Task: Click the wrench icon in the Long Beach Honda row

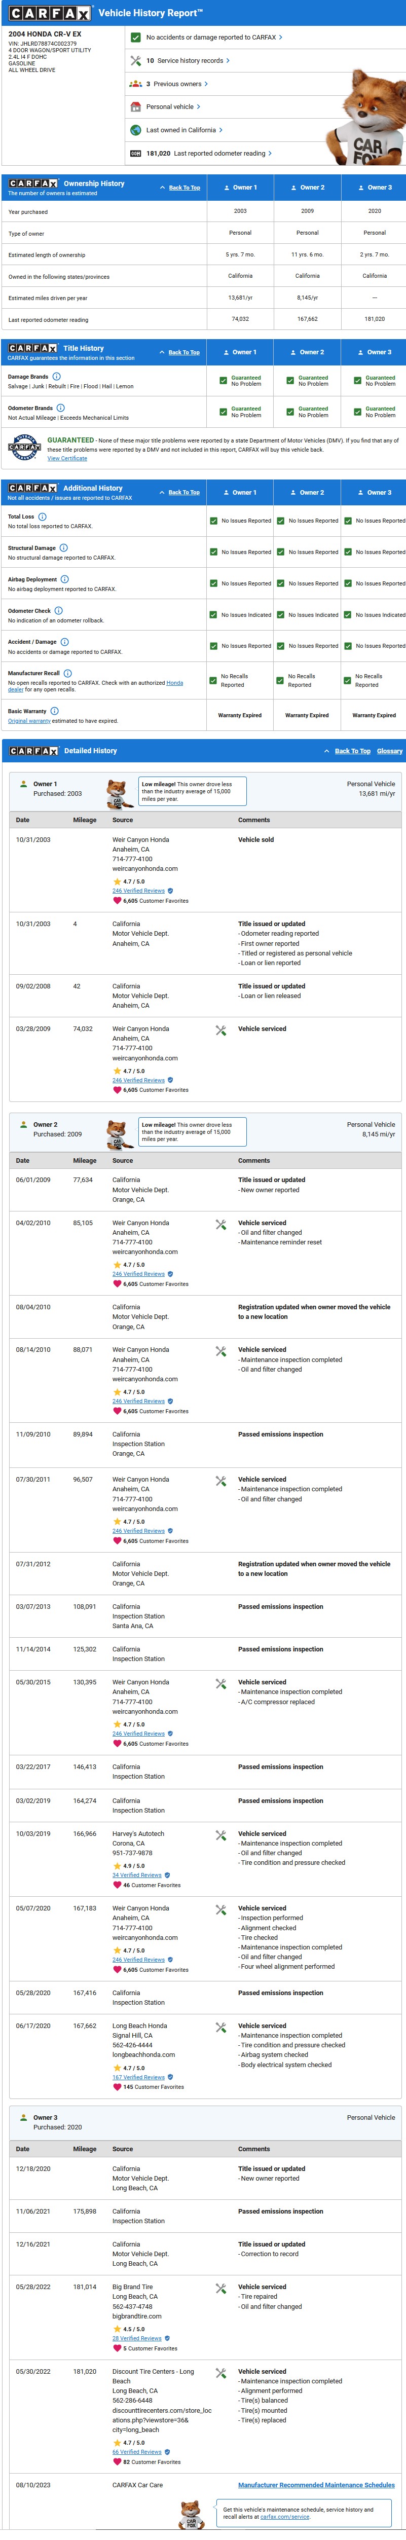Action: 220,2027
